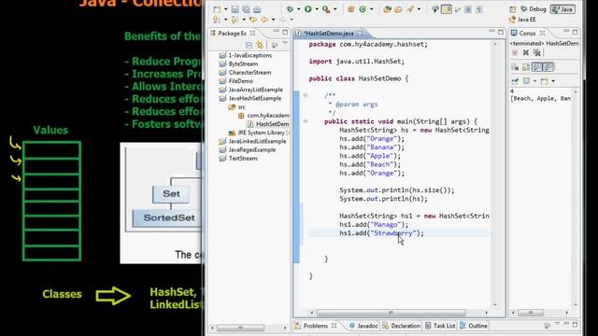Click the Open Perspective icon
The height and width of the screenshot is (336, 598).
513,9
